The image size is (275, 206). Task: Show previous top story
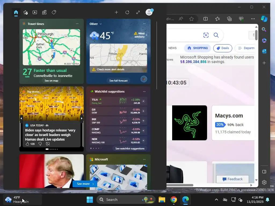pos(21,118)
